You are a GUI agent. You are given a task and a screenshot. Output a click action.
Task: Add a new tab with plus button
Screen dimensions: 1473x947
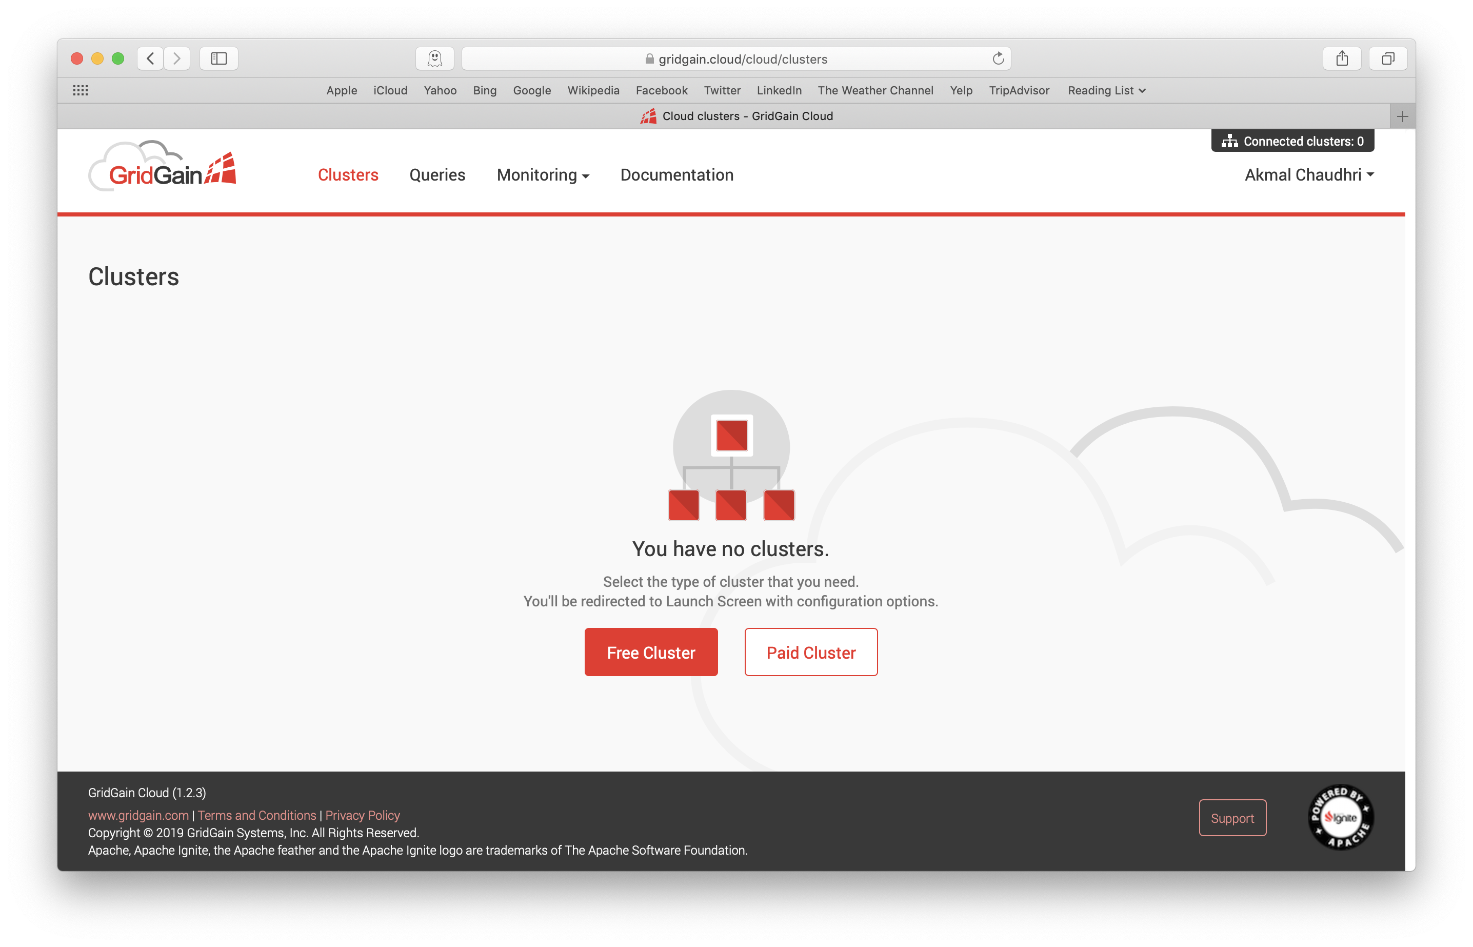[1402, 116]
